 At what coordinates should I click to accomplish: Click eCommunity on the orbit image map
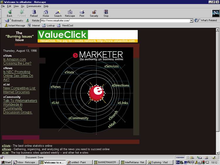click(78, 118)
